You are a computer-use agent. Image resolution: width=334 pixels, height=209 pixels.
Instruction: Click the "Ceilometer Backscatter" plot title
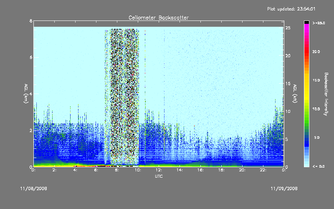pos(159,18)
